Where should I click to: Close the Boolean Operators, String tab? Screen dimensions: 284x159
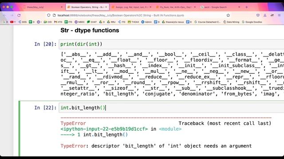106,7
